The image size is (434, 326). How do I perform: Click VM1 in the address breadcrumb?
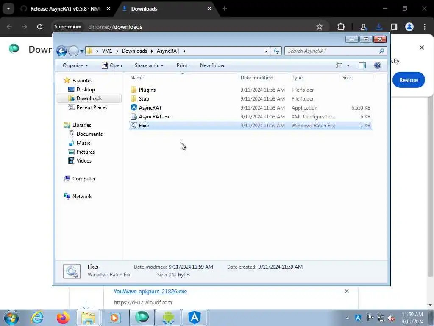(107, 51)
